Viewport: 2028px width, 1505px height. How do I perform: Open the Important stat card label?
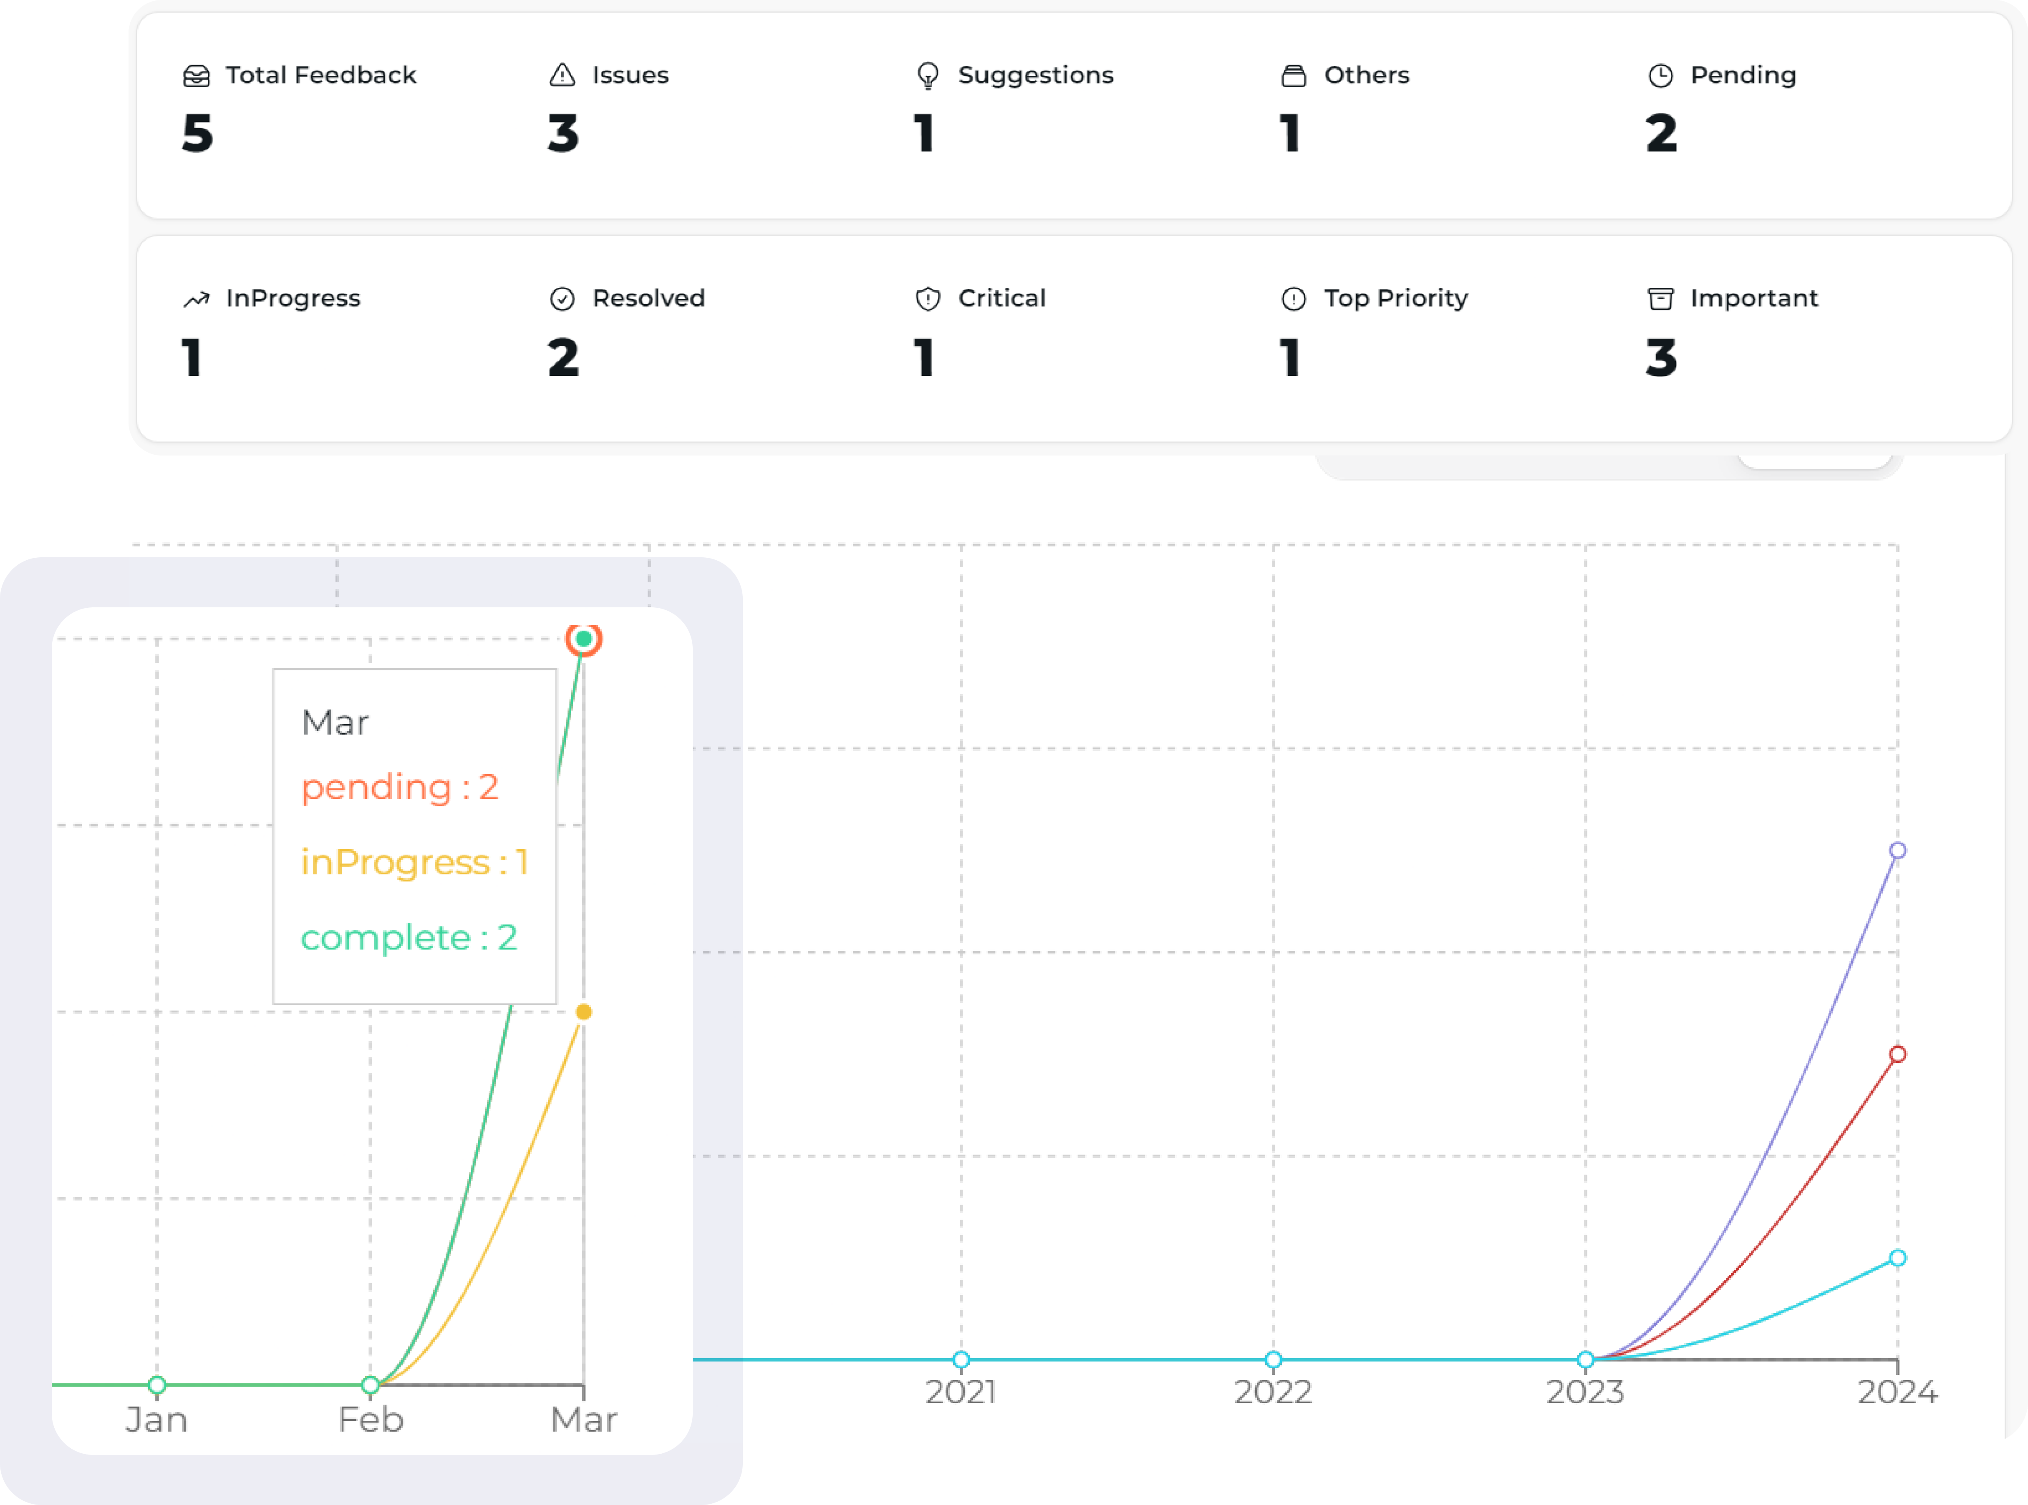pos(1754,298)
